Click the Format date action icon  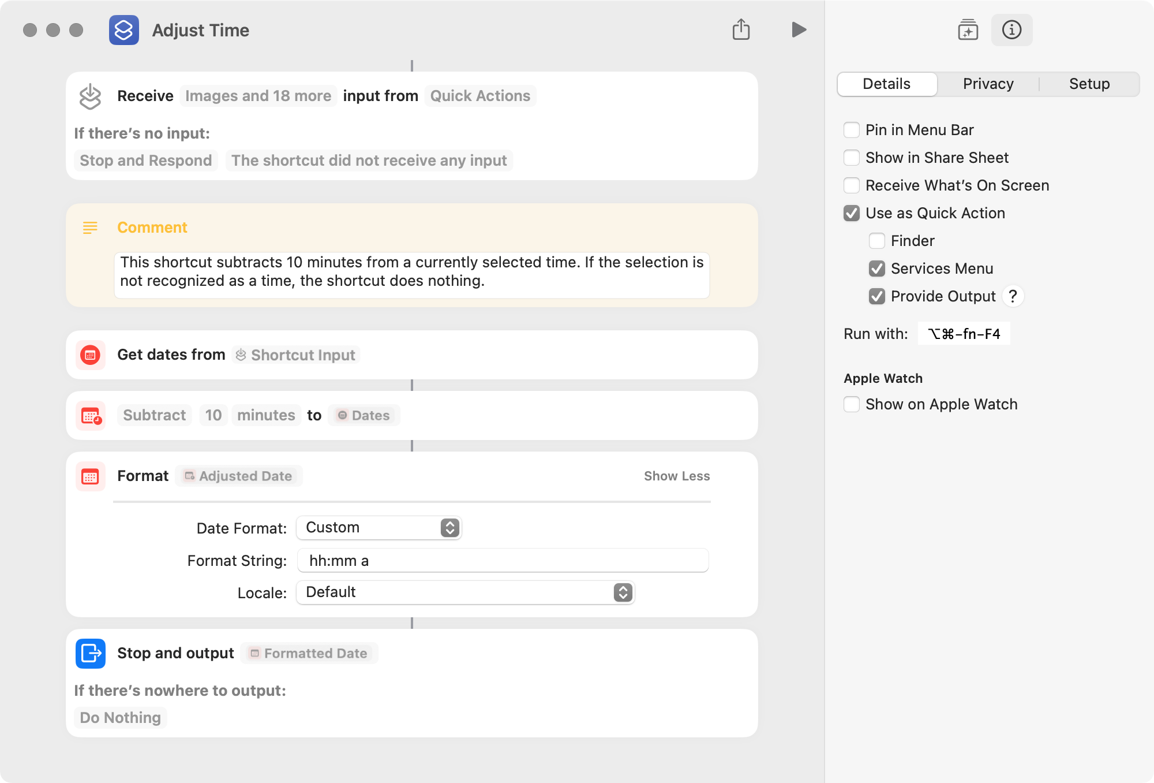click(91, 476)
